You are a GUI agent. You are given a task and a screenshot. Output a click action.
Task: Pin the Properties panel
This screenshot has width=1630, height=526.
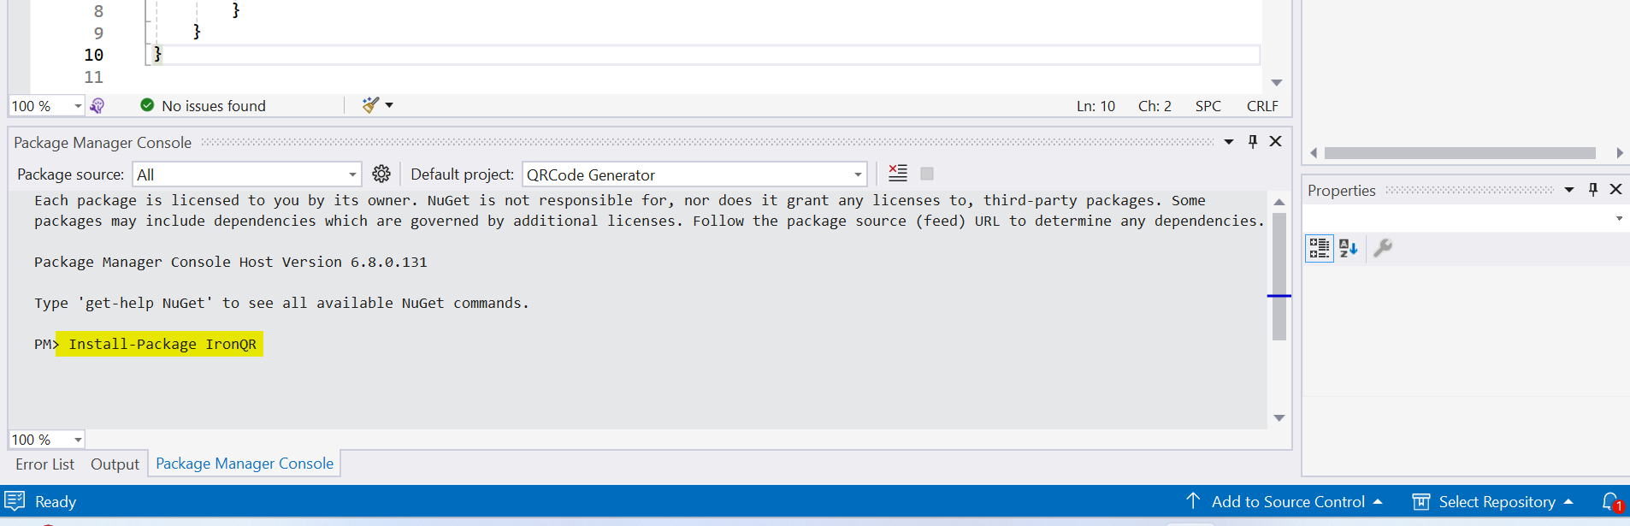1593,190
